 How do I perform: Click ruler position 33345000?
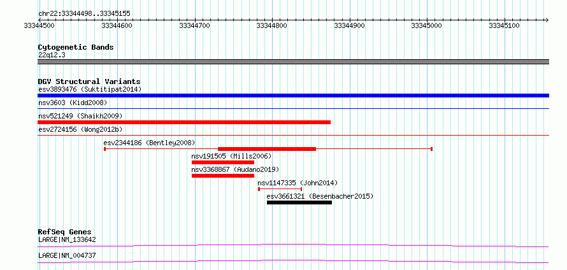(x=427, y=25)
